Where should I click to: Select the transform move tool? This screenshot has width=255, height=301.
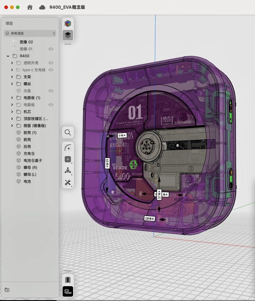click(68, 171)
